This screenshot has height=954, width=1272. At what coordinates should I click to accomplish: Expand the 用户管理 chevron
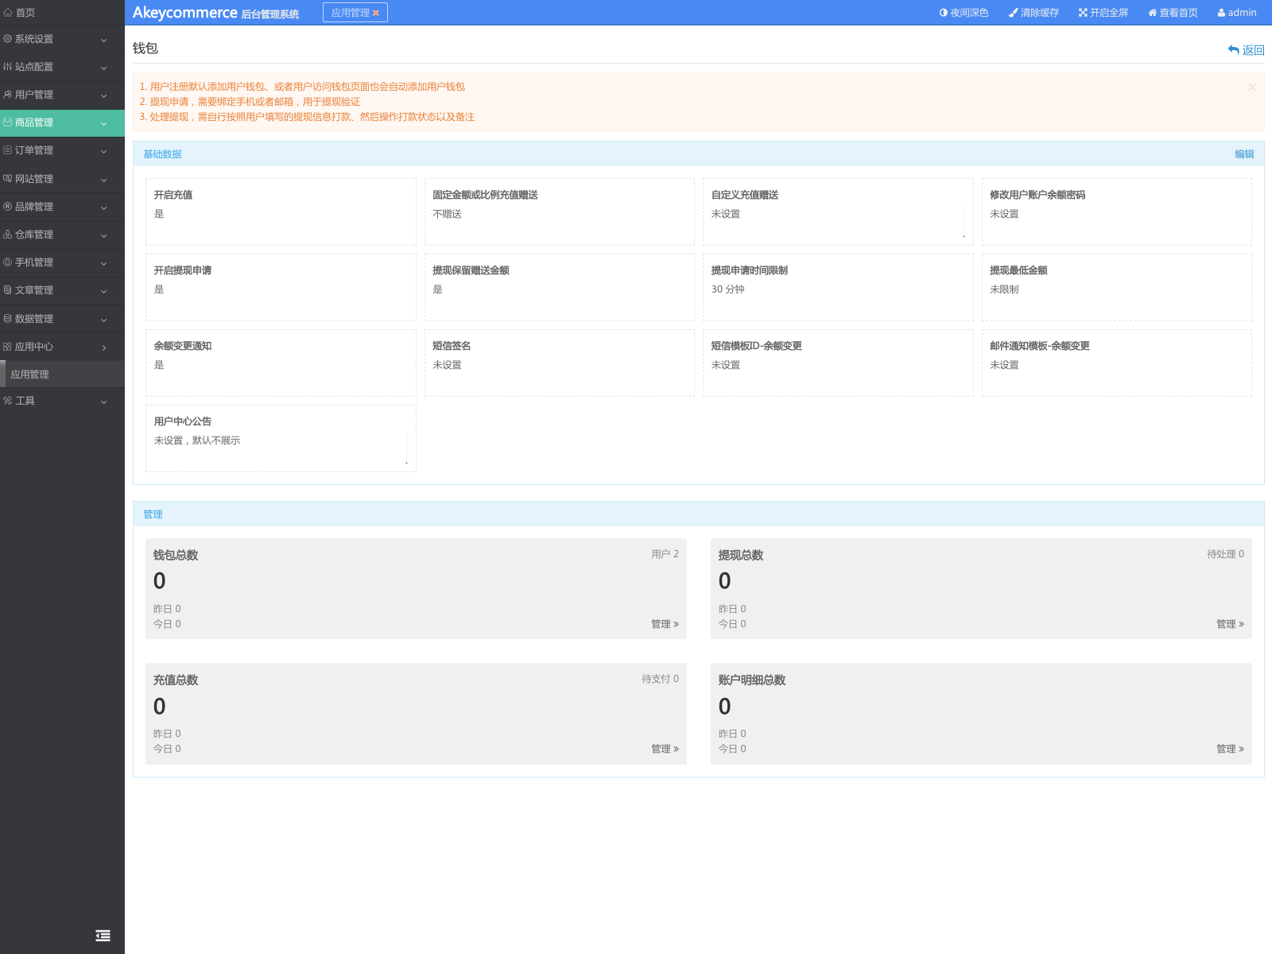104,95
